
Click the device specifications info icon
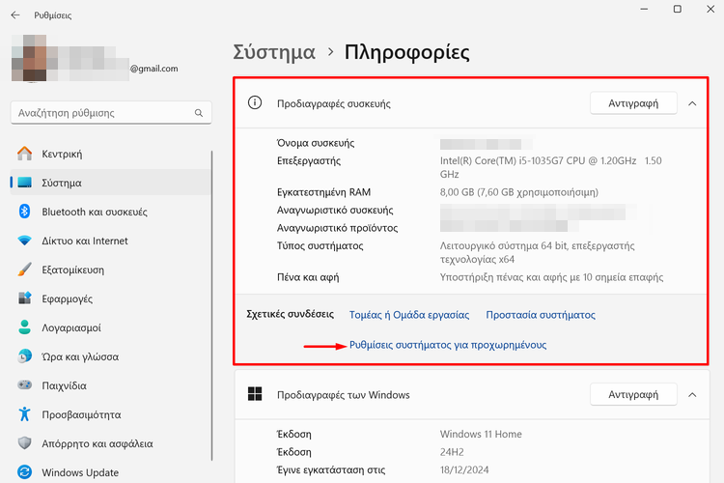pyautogui.click(x=255, y=102)
